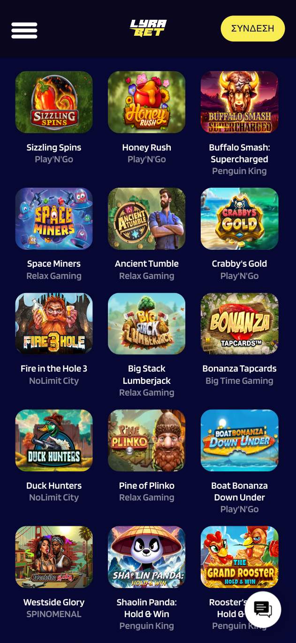The image size is (296, 643).
Task: Open the Duck Hunters game icon
Action: (x=54, y=440)
